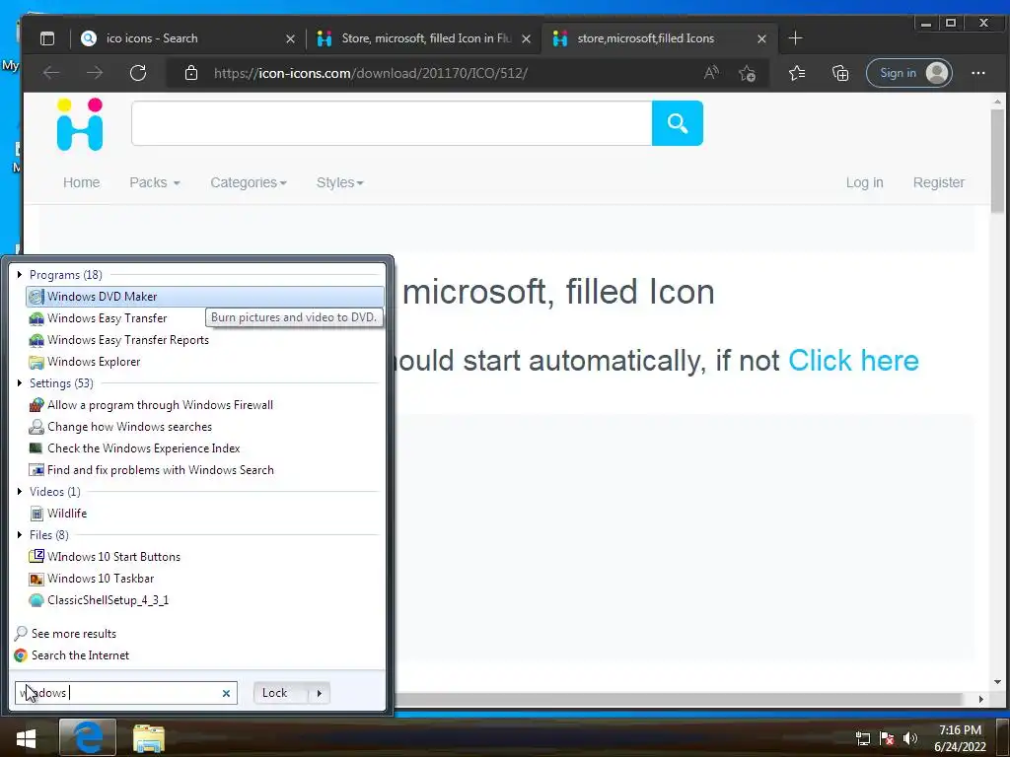The height and width of the screenshot is (757, 1010).
Task: Open a new browser tab
Action: (x=796, y=38)
